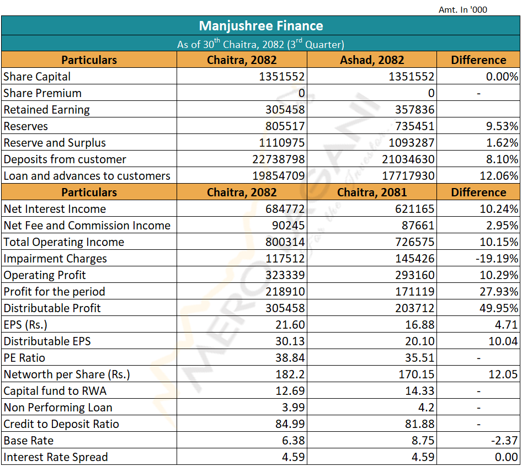The width and height of the screenshot is (522, 466).
Task: Click the Share Capital row label
Action: point(37,77)
